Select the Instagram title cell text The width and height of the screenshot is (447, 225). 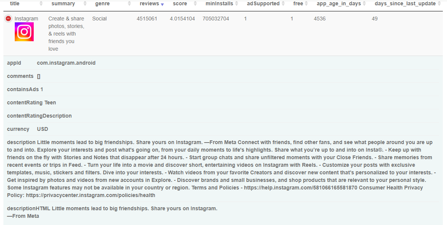tap(26, 19)
